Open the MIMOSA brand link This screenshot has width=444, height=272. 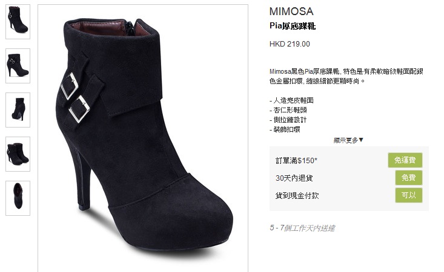[291, 11]
